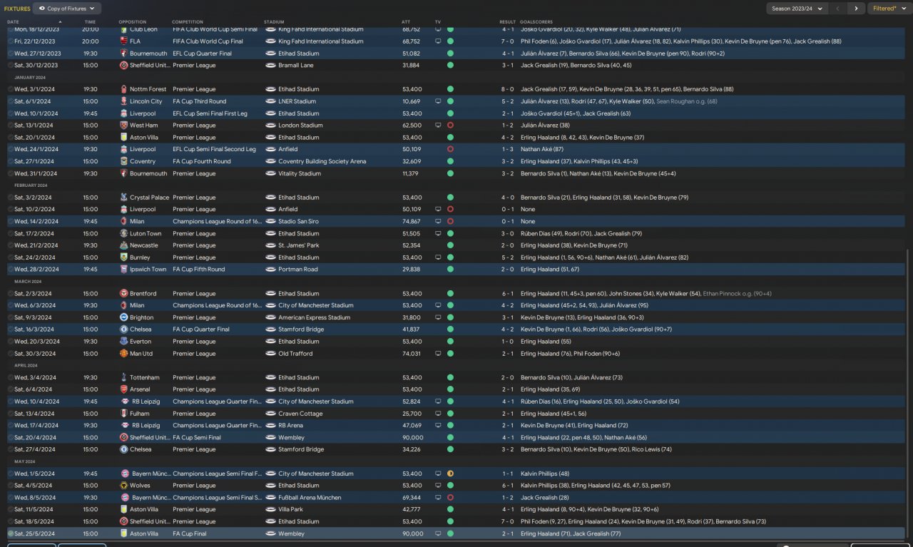913x547 pixels.
Task: Open the Season 2023/24 dropdown
Action: [797, 9]
